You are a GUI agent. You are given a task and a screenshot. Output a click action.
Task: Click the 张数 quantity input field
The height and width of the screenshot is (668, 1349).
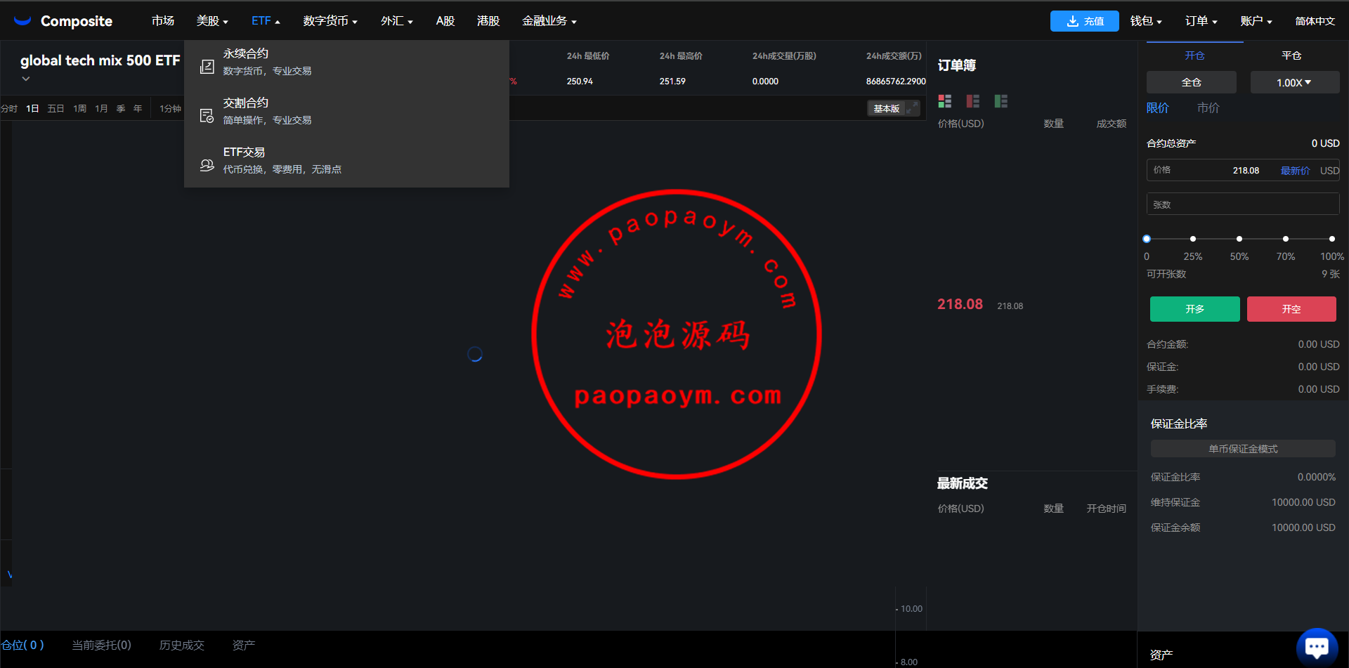click(x=1243, y=204)
